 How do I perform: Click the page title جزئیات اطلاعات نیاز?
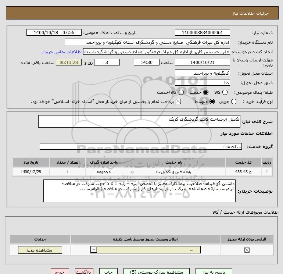251,13
